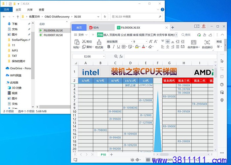Screen dimensions: 231x165
Task: Click the horizontal scrollbar in the spreadsheet
Action: pos(164,154)
